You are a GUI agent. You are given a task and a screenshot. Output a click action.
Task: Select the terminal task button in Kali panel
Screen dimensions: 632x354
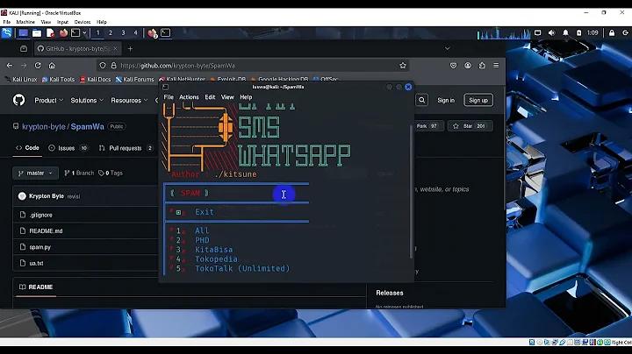(x=166, y=33)
